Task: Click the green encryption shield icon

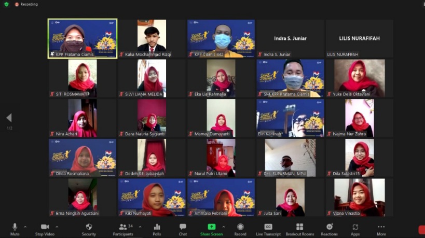Action: 6,4
